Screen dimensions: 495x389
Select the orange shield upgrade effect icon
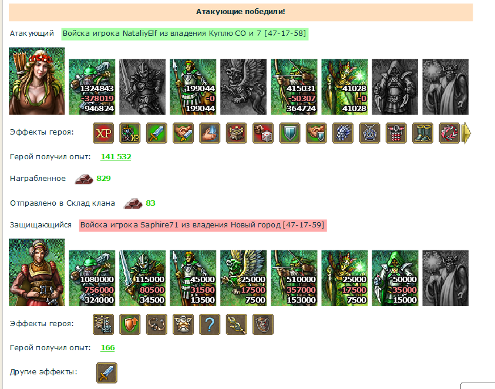coord(130,324)
